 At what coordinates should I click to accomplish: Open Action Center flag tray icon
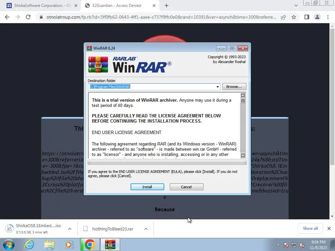tap(286, 245)
